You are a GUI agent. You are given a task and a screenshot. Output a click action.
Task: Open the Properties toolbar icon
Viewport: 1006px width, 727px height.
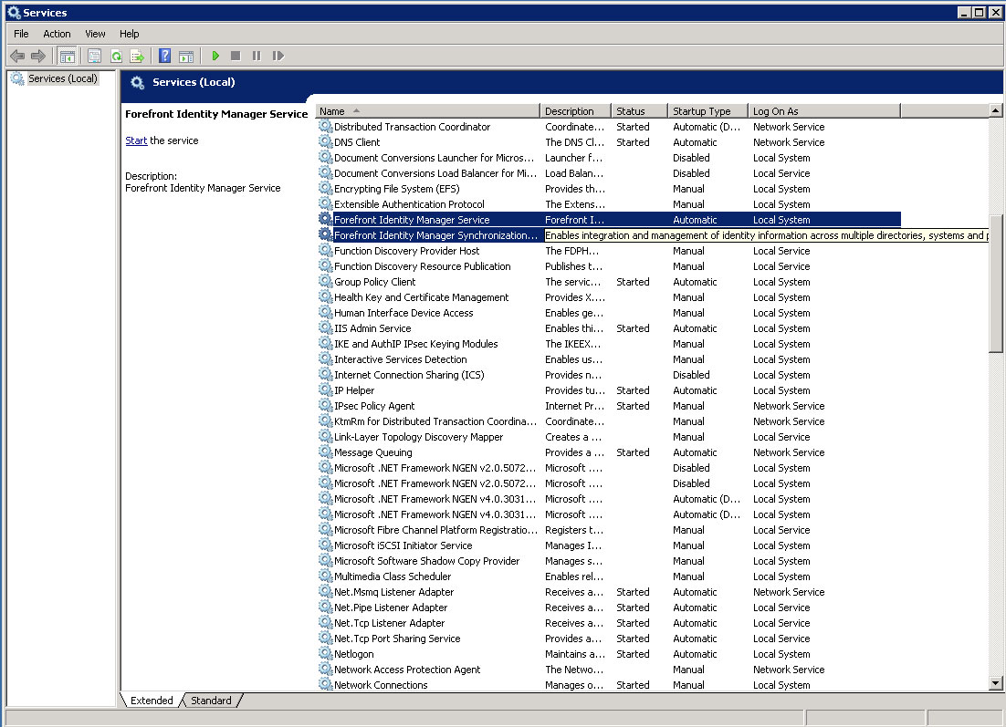[94, 57]
